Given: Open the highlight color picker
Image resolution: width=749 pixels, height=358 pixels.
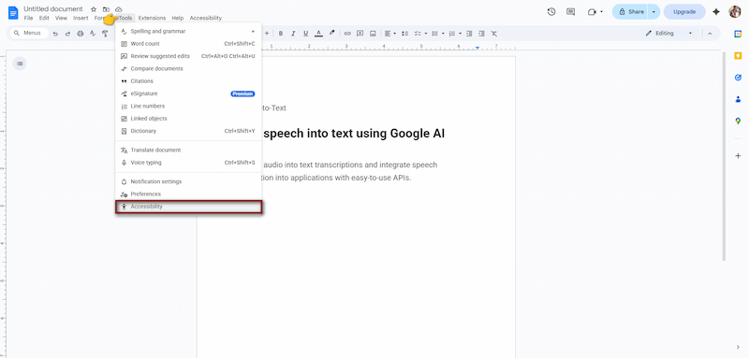Looking at the screenshot, I should [332, 34].
